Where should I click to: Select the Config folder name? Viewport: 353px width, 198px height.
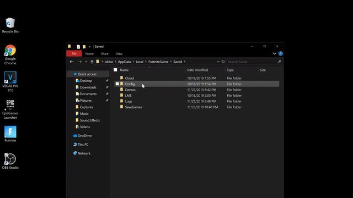(x=130, y=84)
